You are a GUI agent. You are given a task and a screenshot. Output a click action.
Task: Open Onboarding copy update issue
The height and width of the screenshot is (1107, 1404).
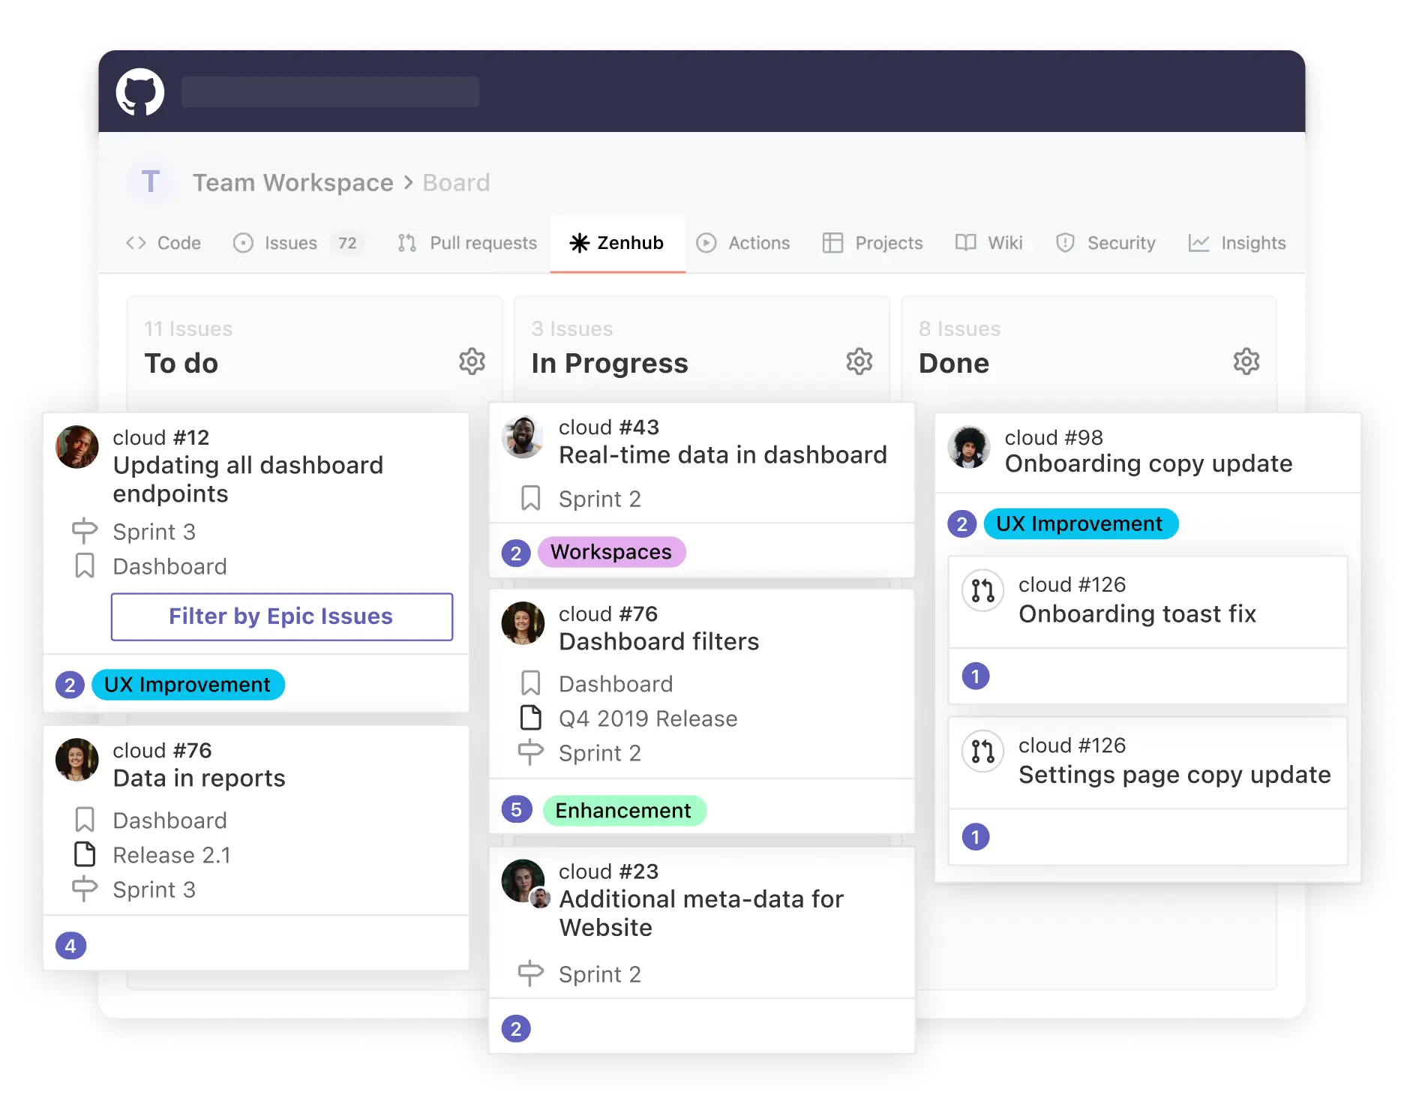click(x=1149, y=463)
